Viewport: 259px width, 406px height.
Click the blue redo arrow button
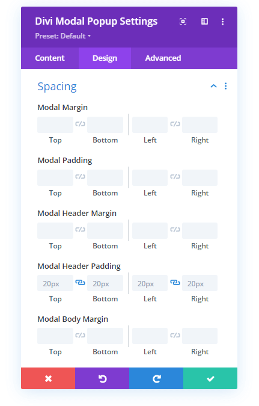point(156,378)
